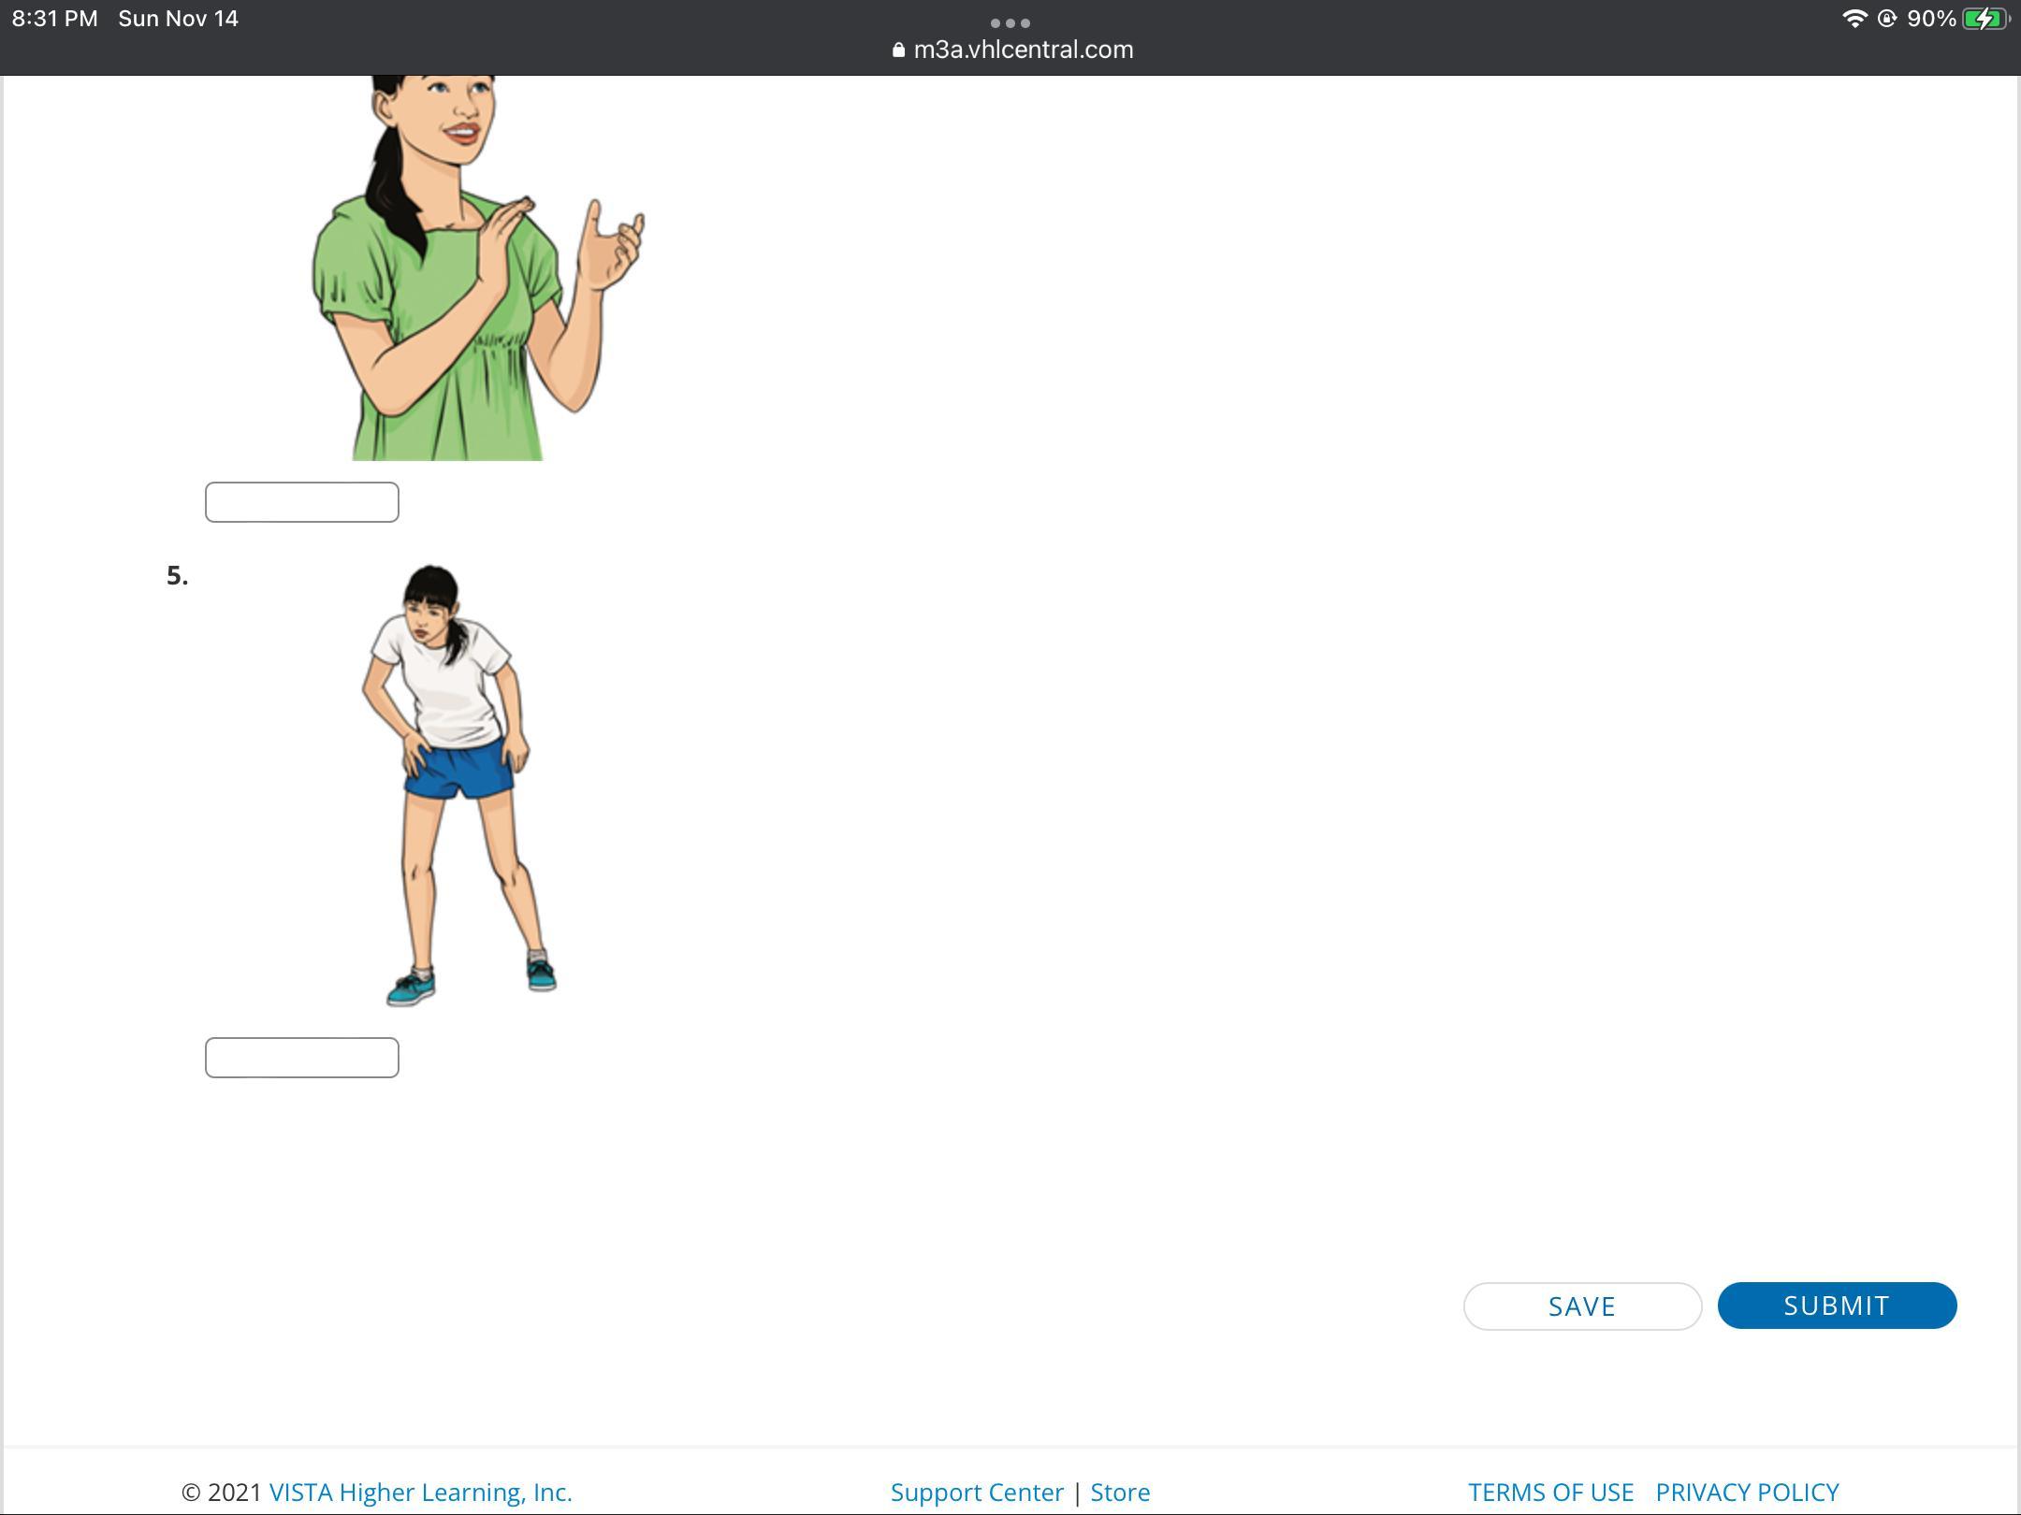The image size is (2021, 1515).
Task: Click the answer field under green-shirt woman
Action: (301, 502)
